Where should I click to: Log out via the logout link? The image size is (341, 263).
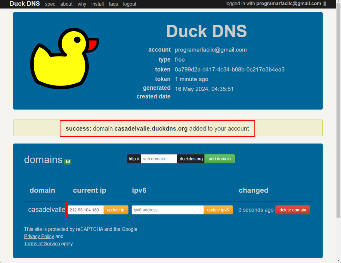pyautogui.click(x=130, y=4)
